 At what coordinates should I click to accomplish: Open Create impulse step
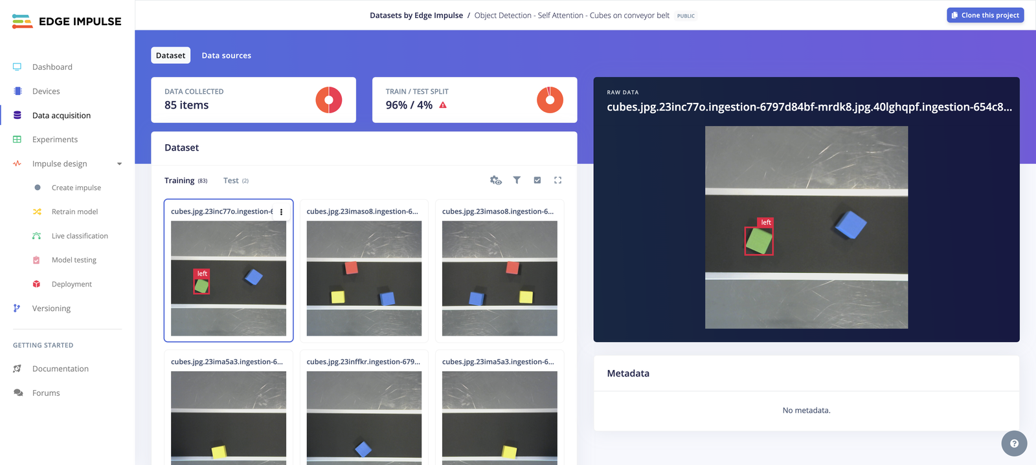(76, 188)
